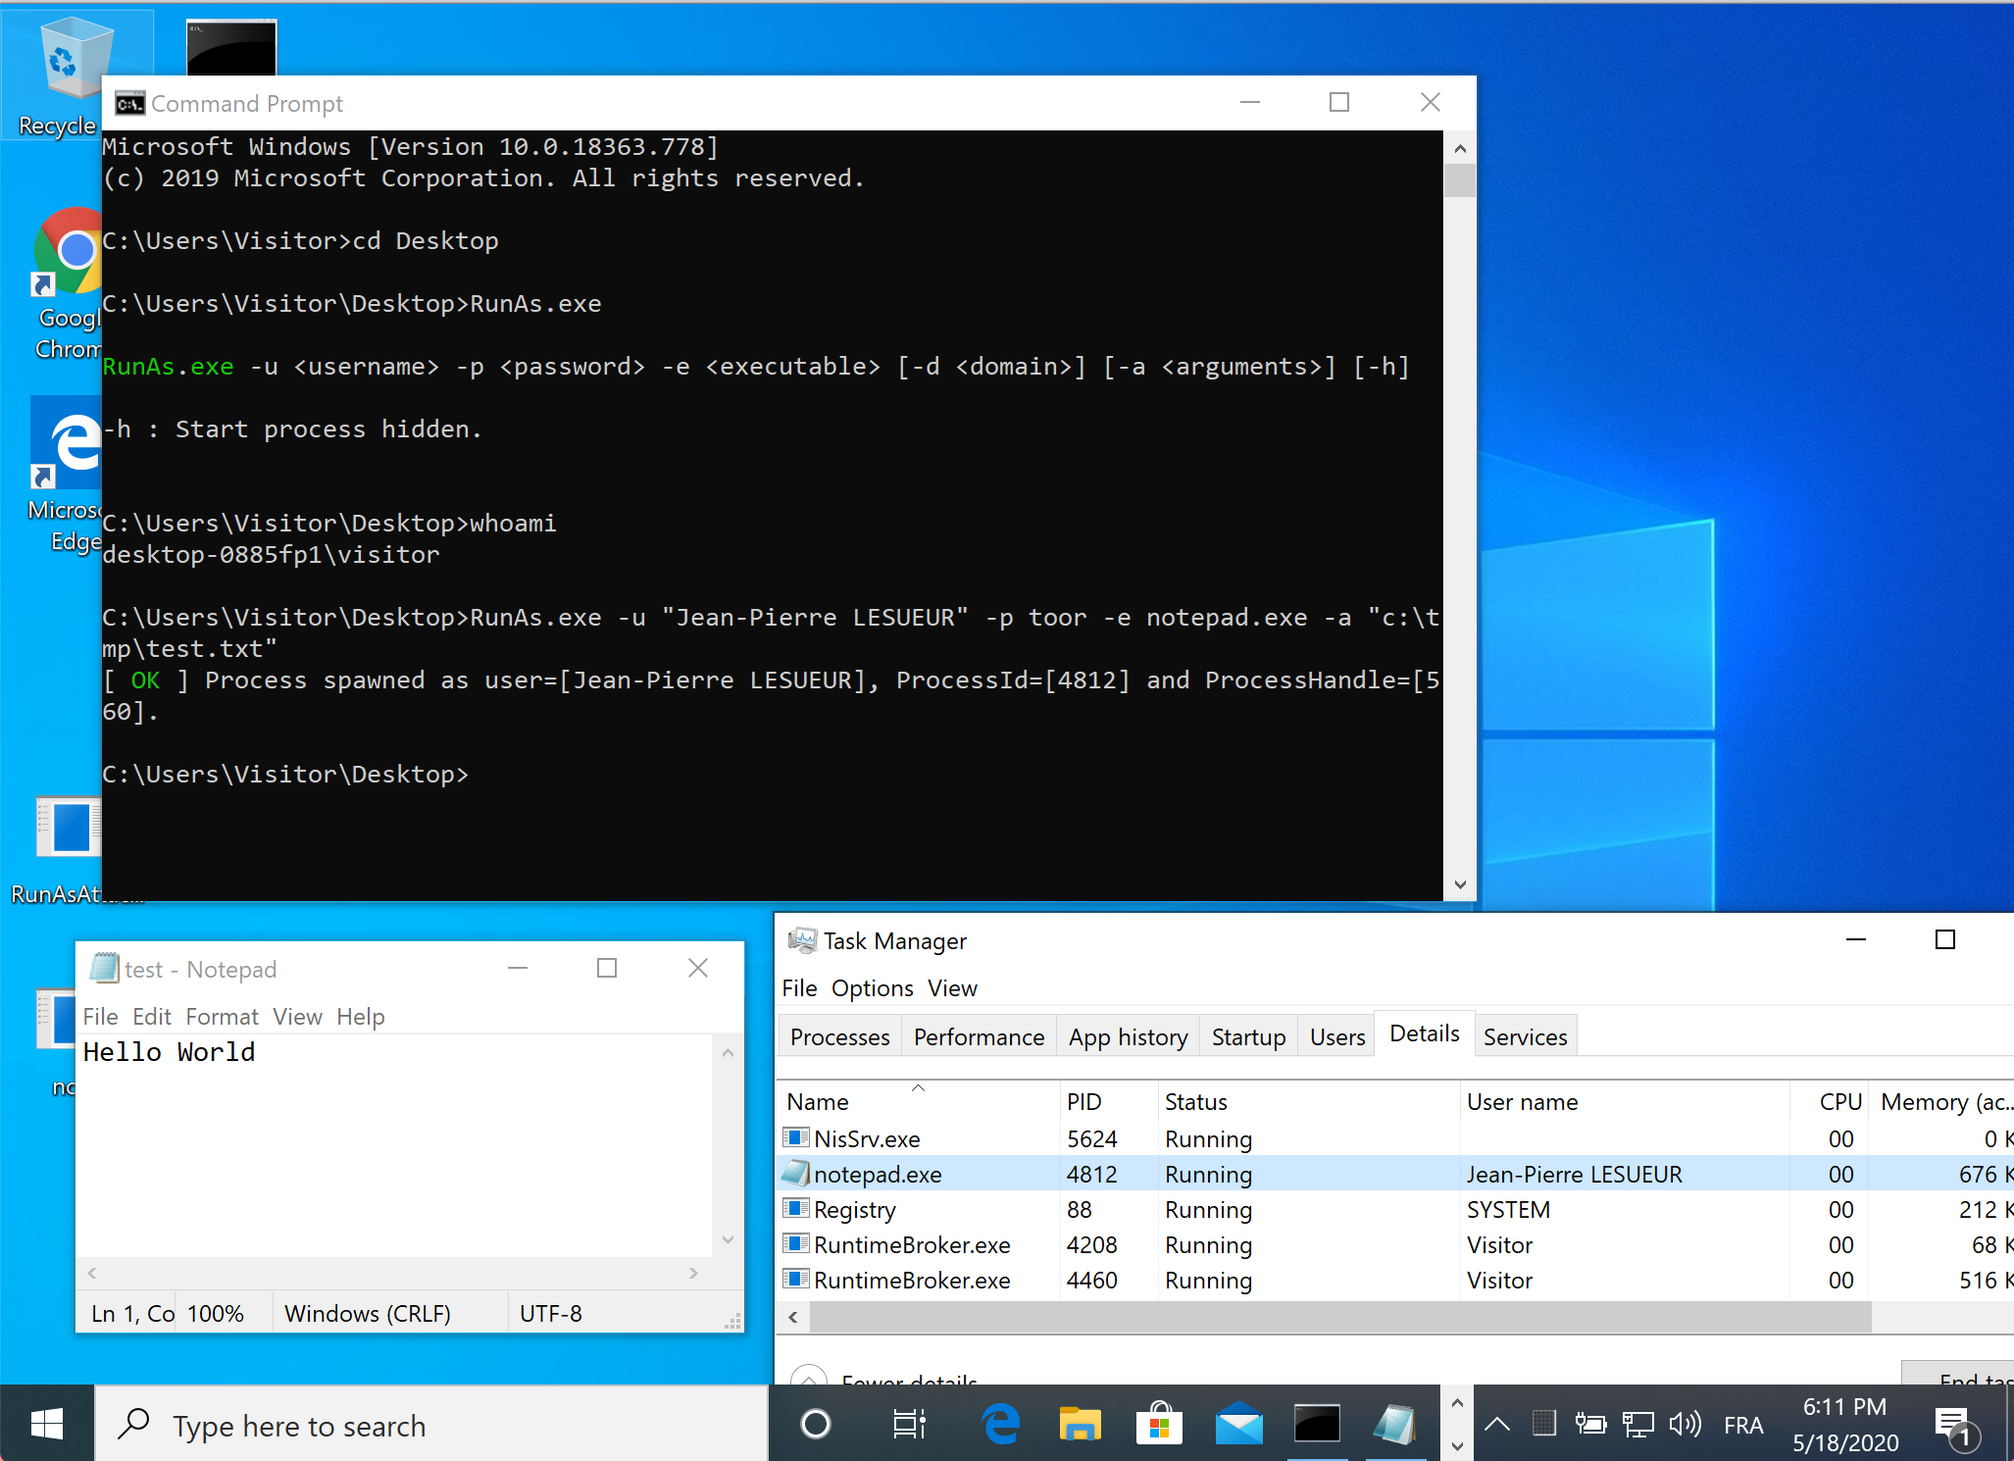Click the End task button
This screenshot has width=2014, height=1461.
click(x=1959, y=1375)
